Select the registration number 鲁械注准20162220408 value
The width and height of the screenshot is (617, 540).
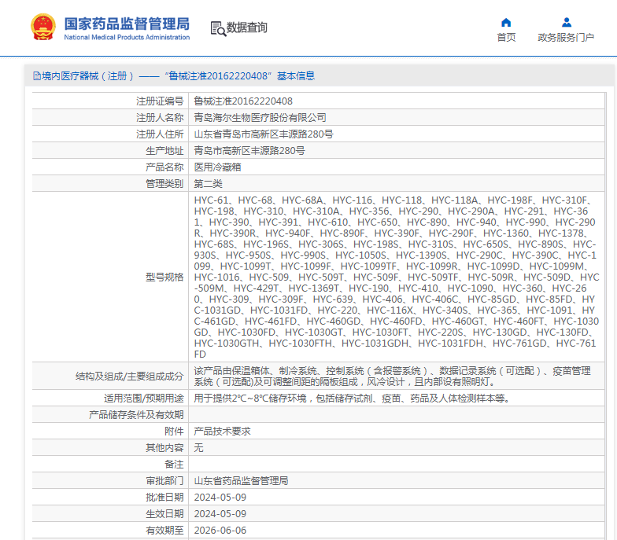pos(243,101)
